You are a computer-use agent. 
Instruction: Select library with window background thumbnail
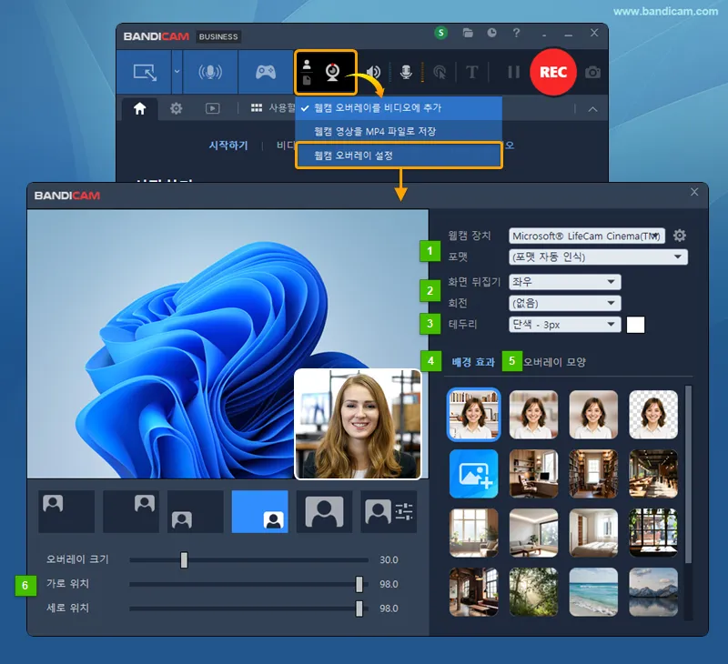[593, 474]
